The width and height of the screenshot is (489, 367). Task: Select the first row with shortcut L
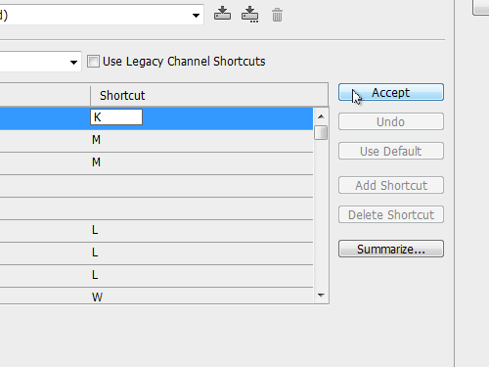pos(156,231)
